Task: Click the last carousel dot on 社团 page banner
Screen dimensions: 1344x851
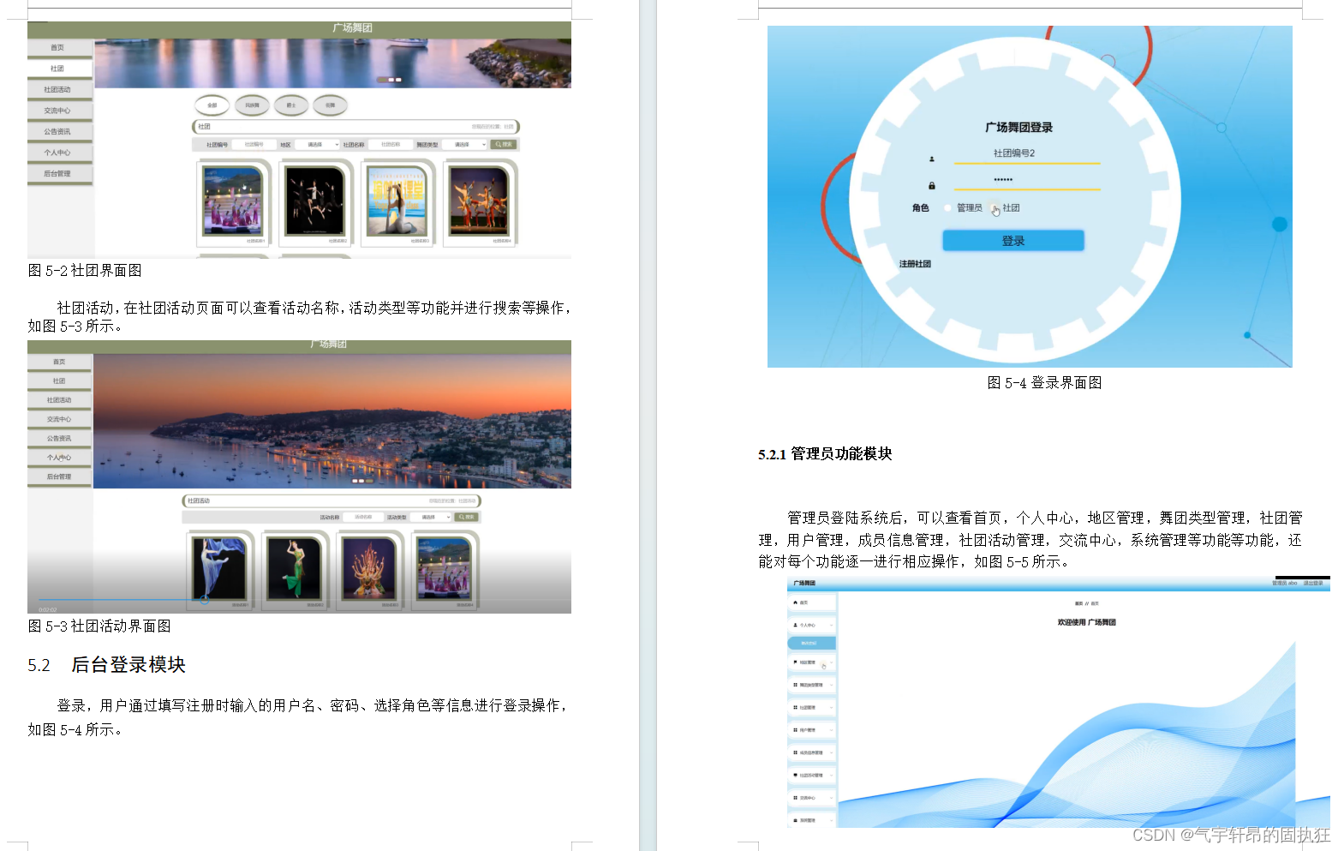Action: point(398,80)
